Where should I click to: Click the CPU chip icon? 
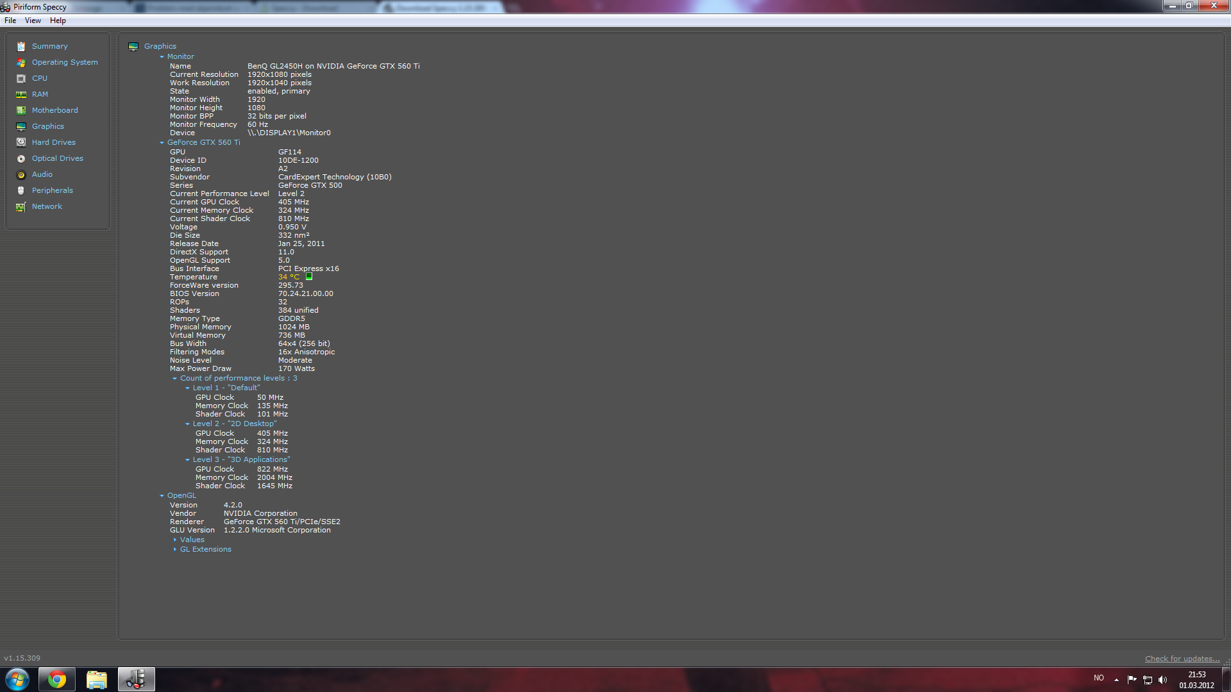point(21,79)
